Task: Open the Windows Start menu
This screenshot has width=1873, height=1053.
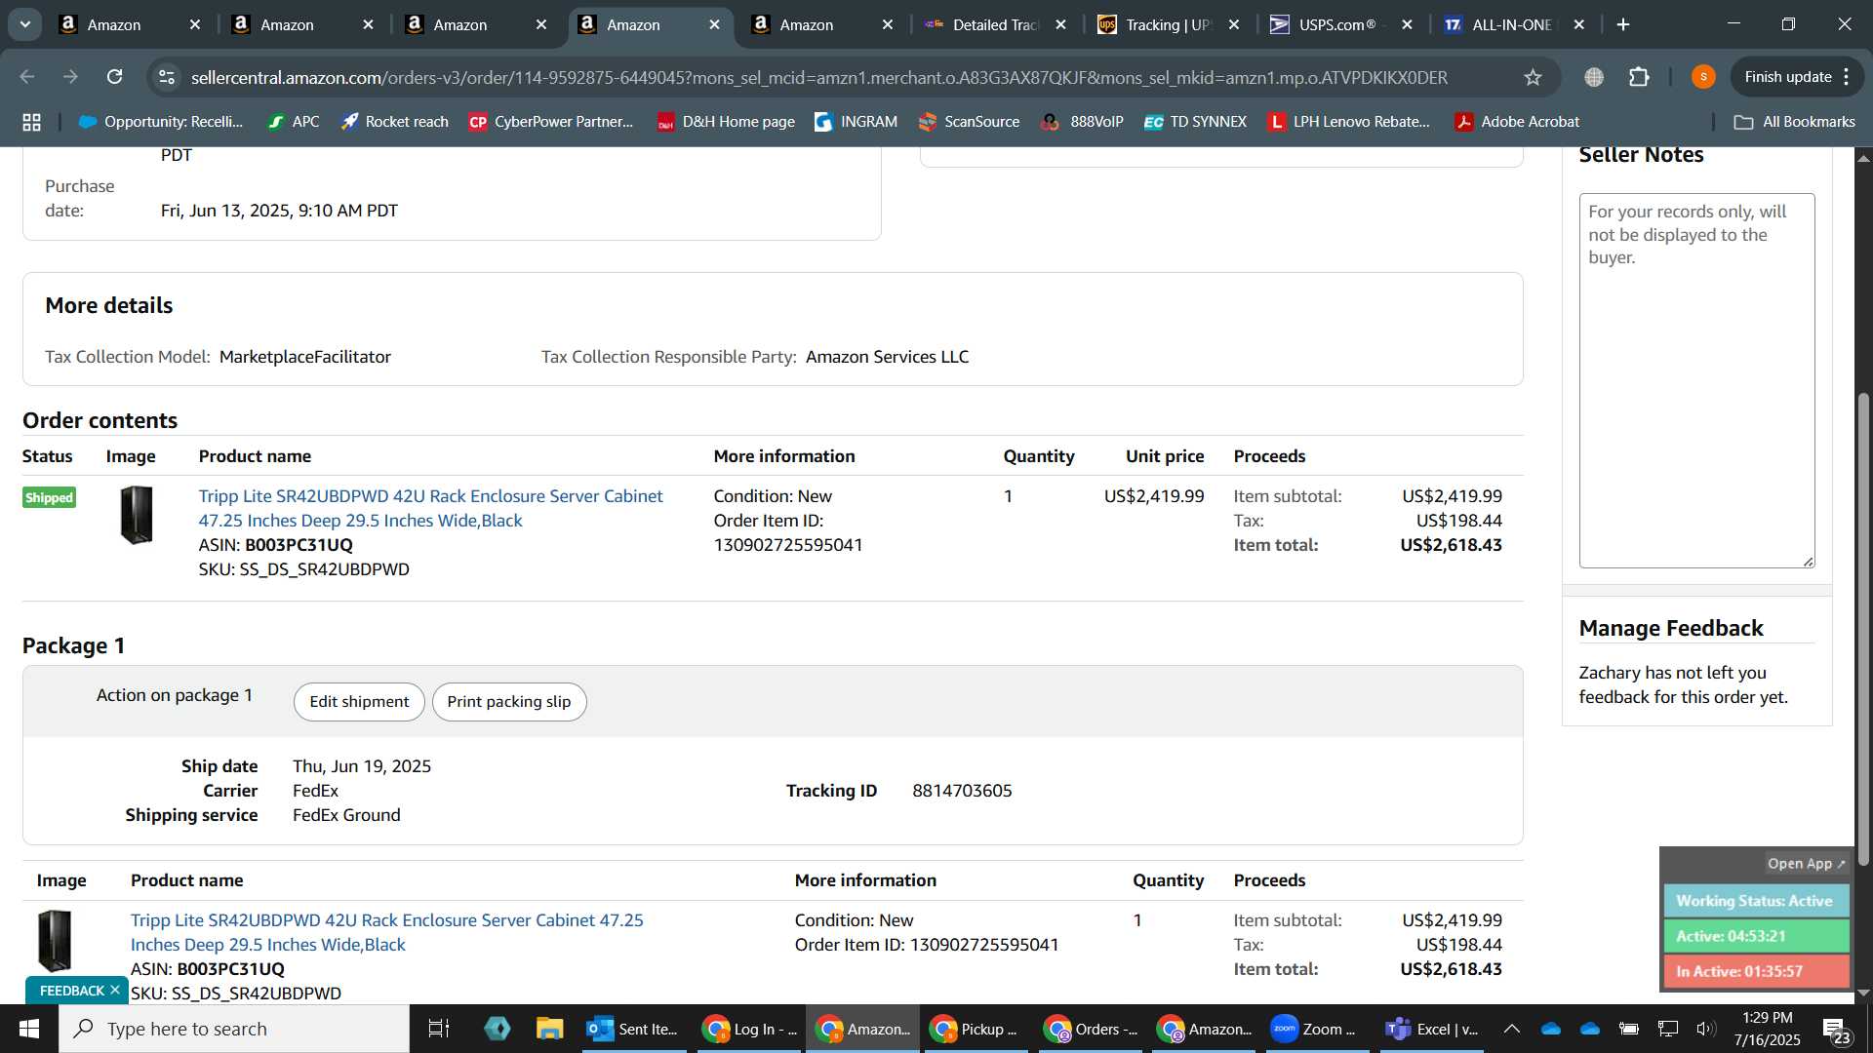Action: point(28,1029)
